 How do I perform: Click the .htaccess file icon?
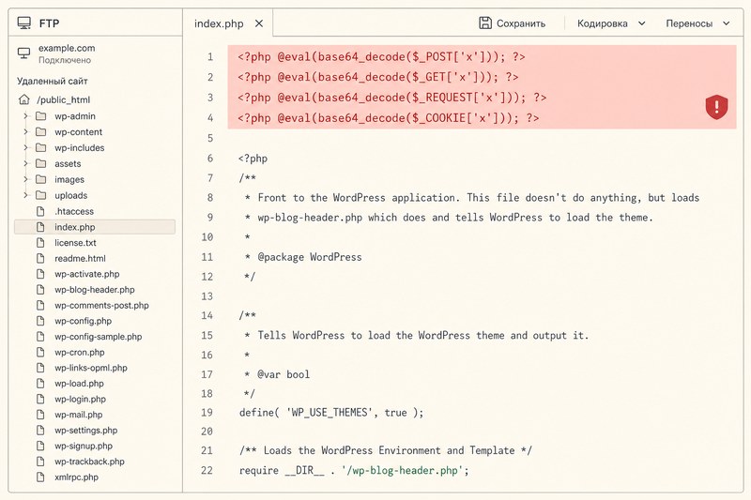coord(40,211)
